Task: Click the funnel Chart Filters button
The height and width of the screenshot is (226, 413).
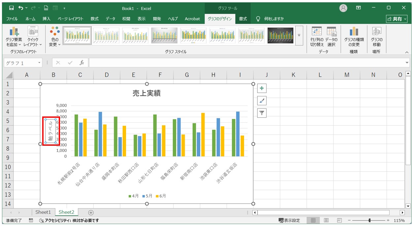Action: click(x=262, y=113)
